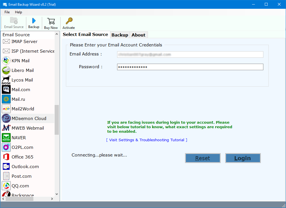The height and width of the screenshot is (208, 286).
Task: Open the Help menu
Action: point(18,12)
